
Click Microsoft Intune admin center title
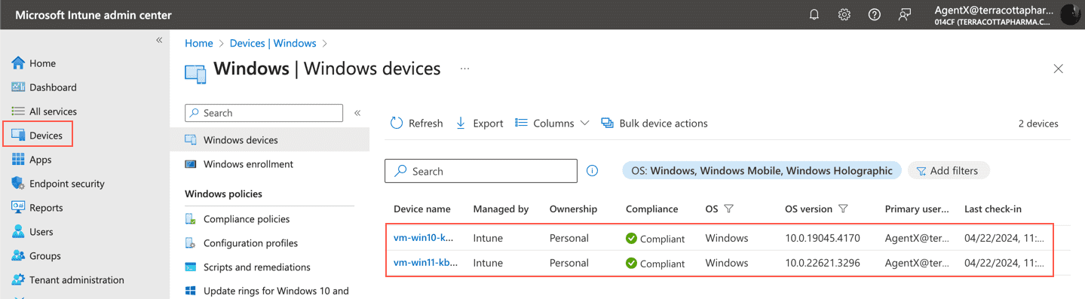pos(93,15)
